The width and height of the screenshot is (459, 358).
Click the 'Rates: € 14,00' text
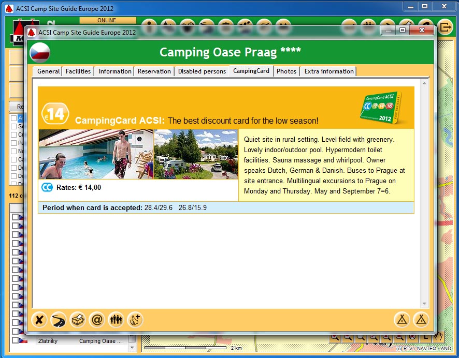click(79, 188)
